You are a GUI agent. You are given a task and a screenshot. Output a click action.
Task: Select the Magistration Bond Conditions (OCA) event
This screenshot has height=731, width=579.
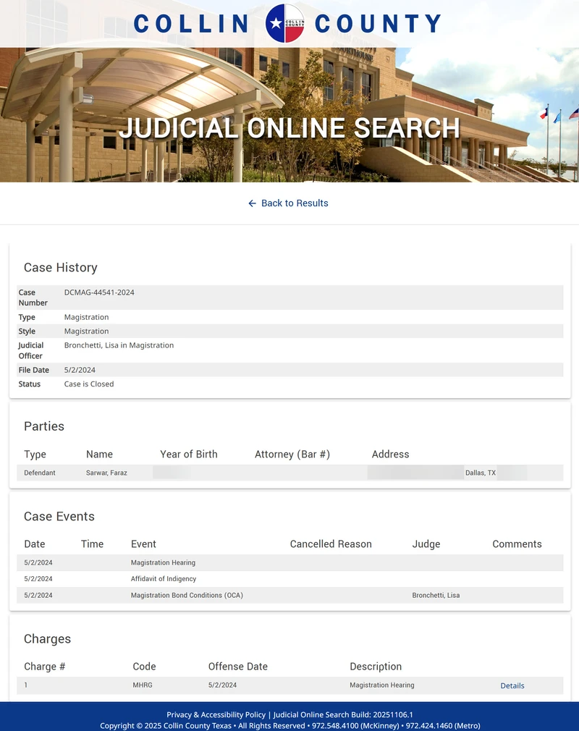click(x=187, y=595)
